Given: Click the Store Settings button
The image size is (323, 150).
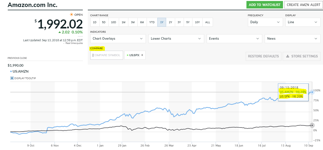Looking at the screenshot, I should [301, 56].
